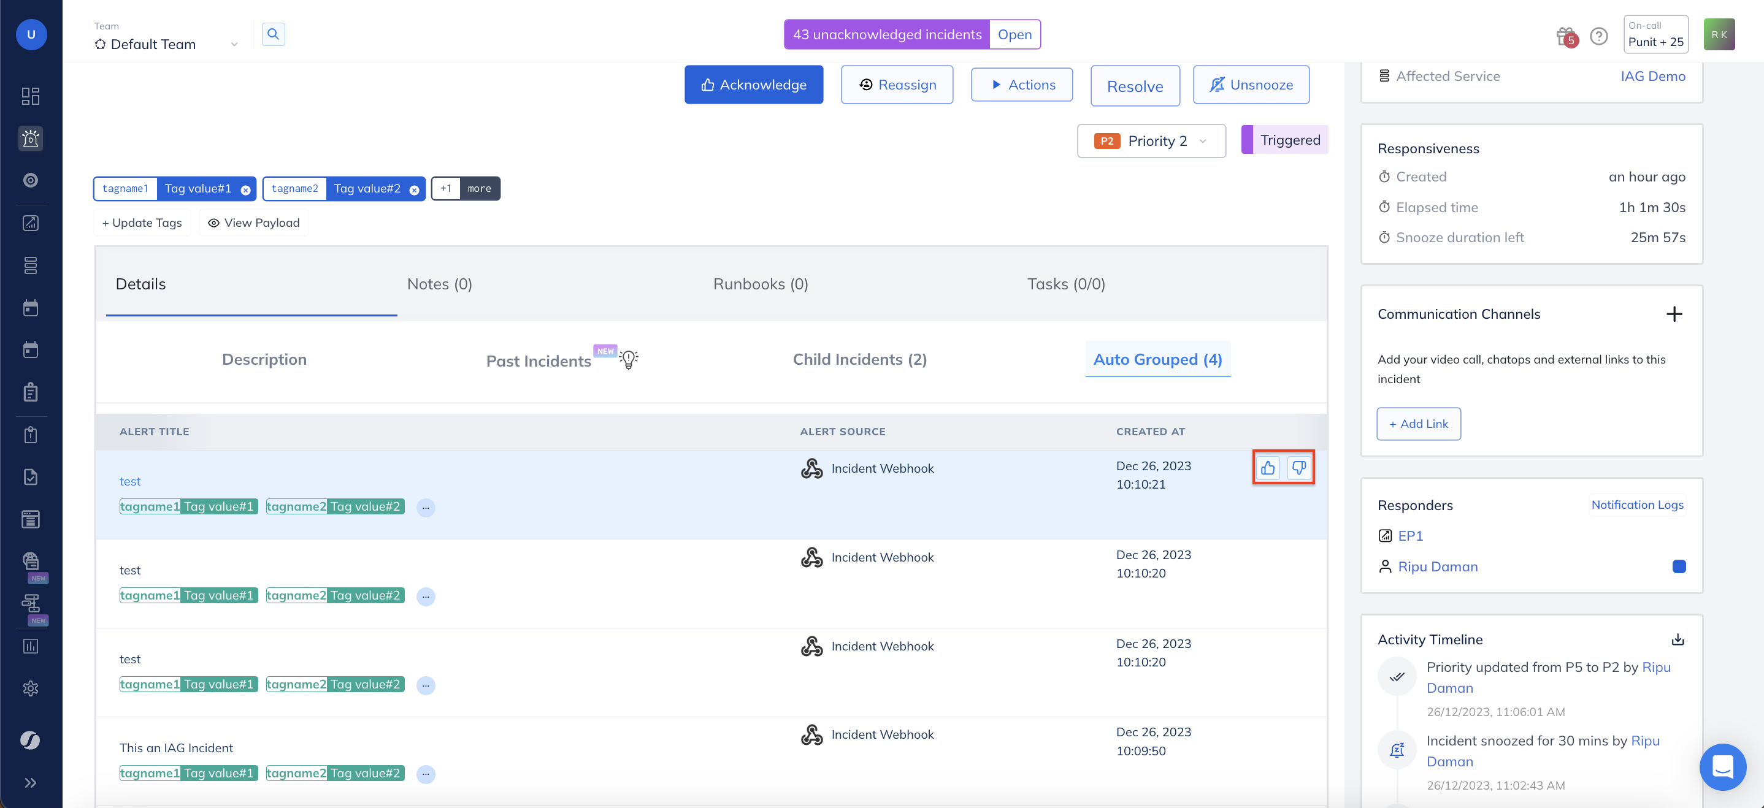Viewport: 1764px width, 808px height.
Task: Remove the tagname2 tag value
Action: click(x=414, y=190)
